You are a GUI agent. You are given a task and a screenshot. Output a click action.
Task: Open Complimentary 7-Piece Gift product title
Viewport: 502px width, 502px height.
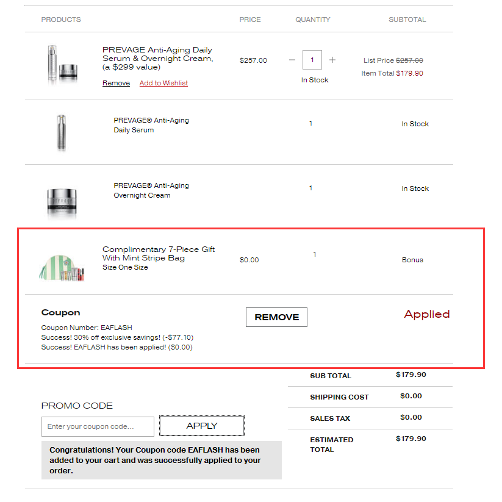pos(159,253)
